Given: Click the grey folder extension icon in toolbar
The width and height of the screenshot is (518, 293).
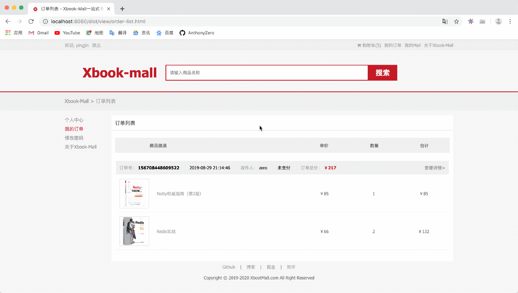Looking at the screenshot, I should (482, 22).
